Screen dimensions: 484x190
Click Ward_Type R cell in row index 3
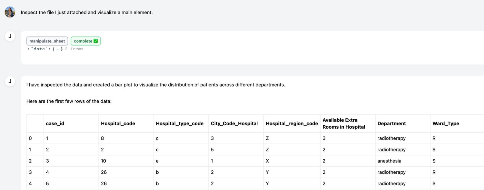pyautogui.click(x=457, y=172)
